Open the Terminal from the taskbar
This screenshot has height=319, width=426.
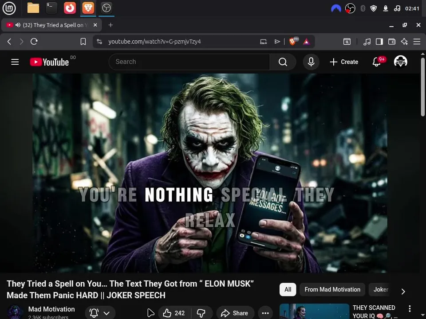click(51, 8)
